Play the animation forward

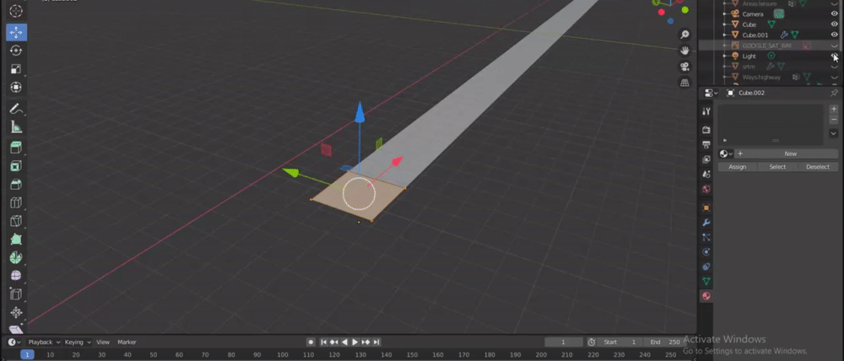click(x=355, y=342)
